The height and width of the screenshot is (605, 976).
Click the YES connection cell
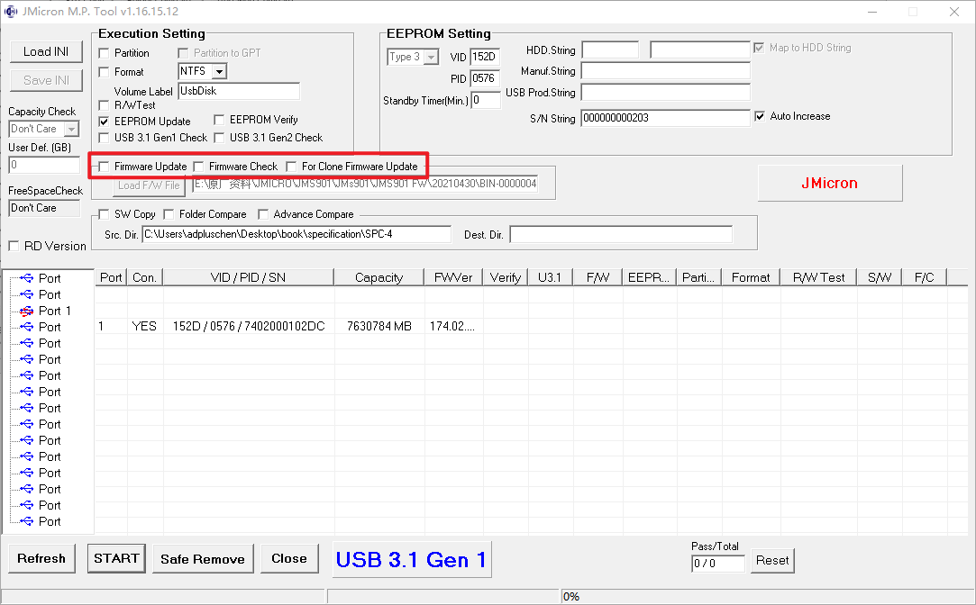click(144, 327)
